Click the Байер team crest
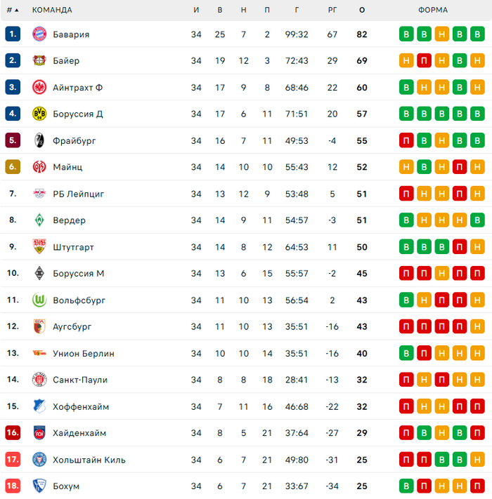Image resolution: width=492 pixels, height=499 pixels. pyautogui.click(x=39, y=61)
